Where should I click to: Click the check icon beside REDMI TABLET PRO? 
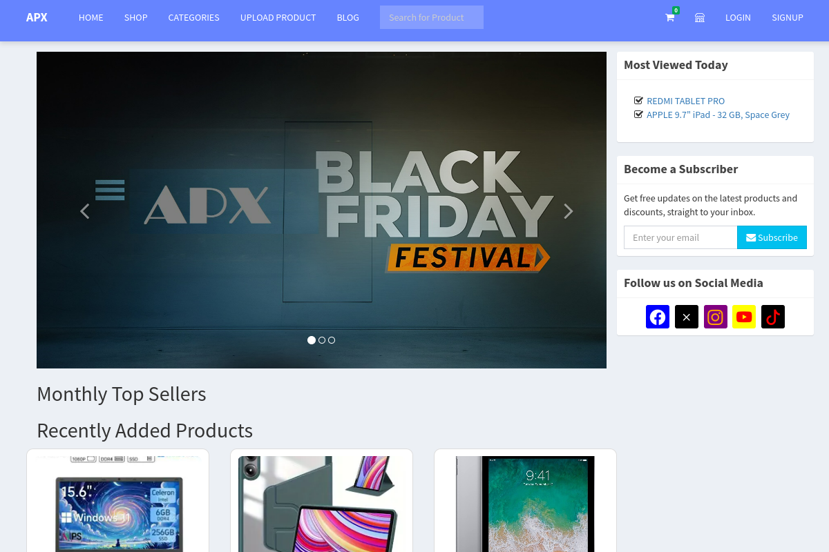pyautogui.click(x=638, y=101)
